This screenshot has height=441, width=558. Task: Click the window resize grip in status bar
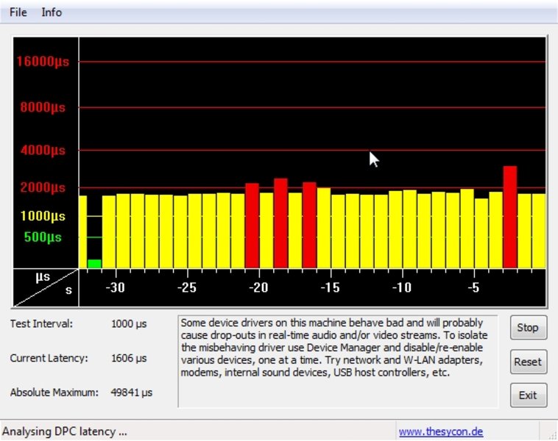551,434
